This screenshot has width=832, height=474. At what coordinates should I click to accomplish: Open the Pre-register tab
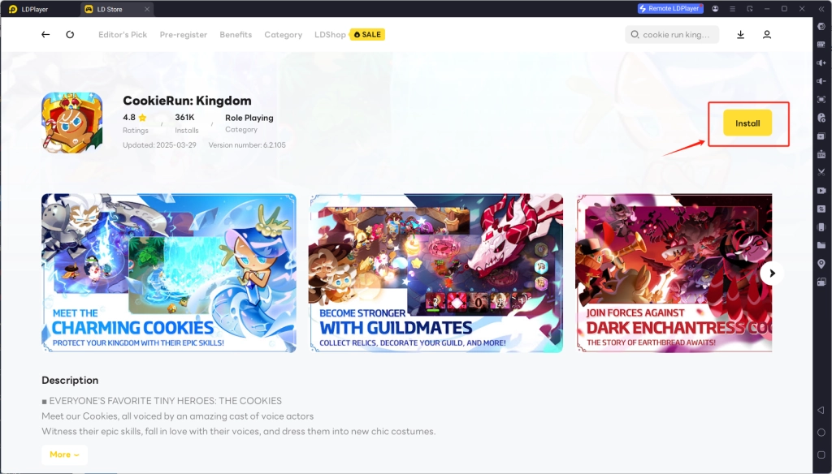[x=183, y=34]
